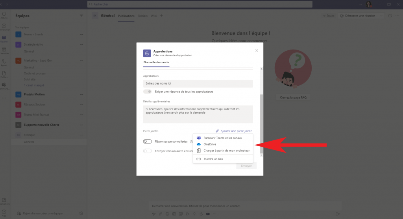Click the video app icon in compose bar
This screenshot has height=219, width=403.
(x=208, y=214)
